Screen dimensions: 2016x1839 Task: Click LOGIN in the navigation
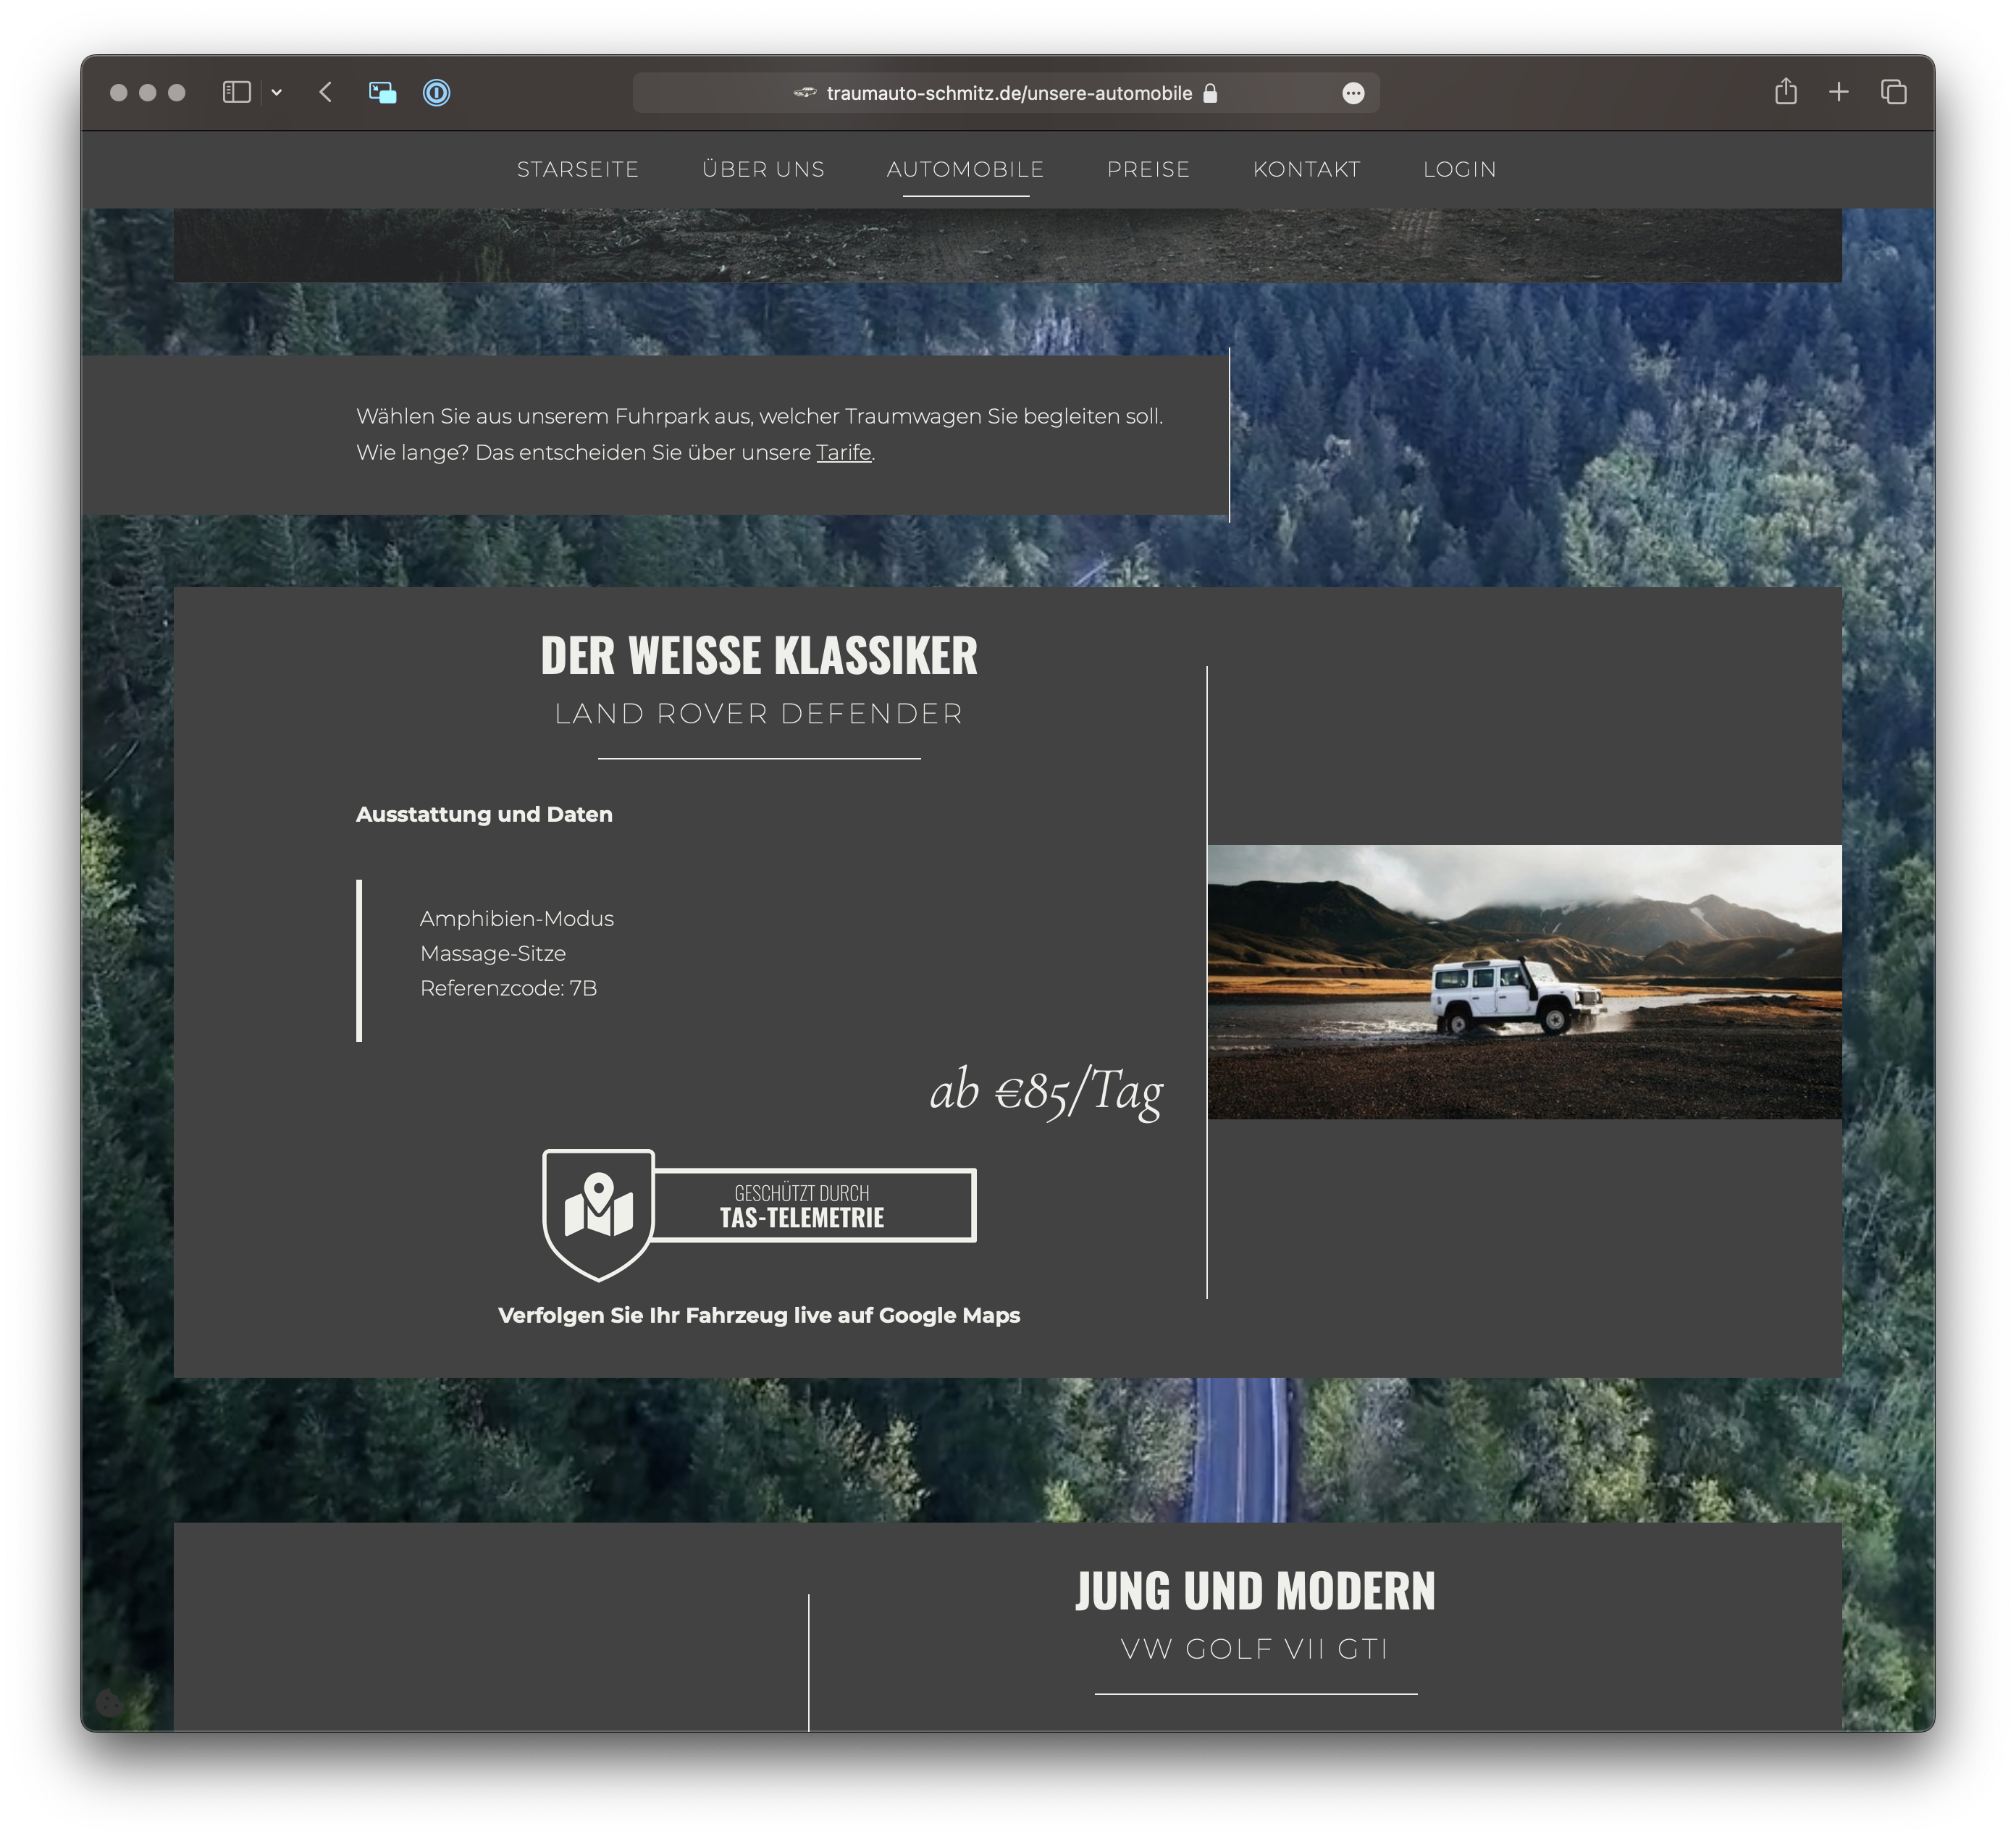(1459, 169)
